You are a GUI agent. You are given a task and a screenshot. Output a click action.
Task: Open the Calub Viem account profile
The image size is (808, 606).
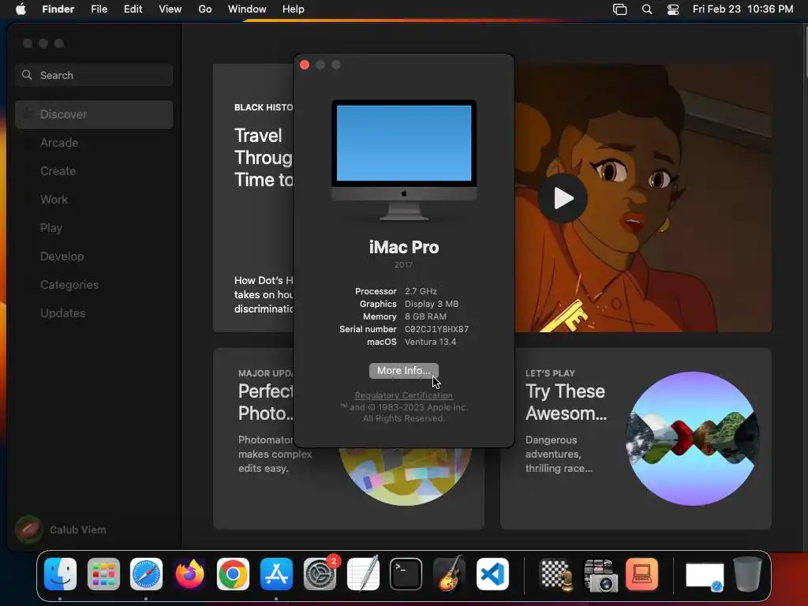[x=61, y=529]
